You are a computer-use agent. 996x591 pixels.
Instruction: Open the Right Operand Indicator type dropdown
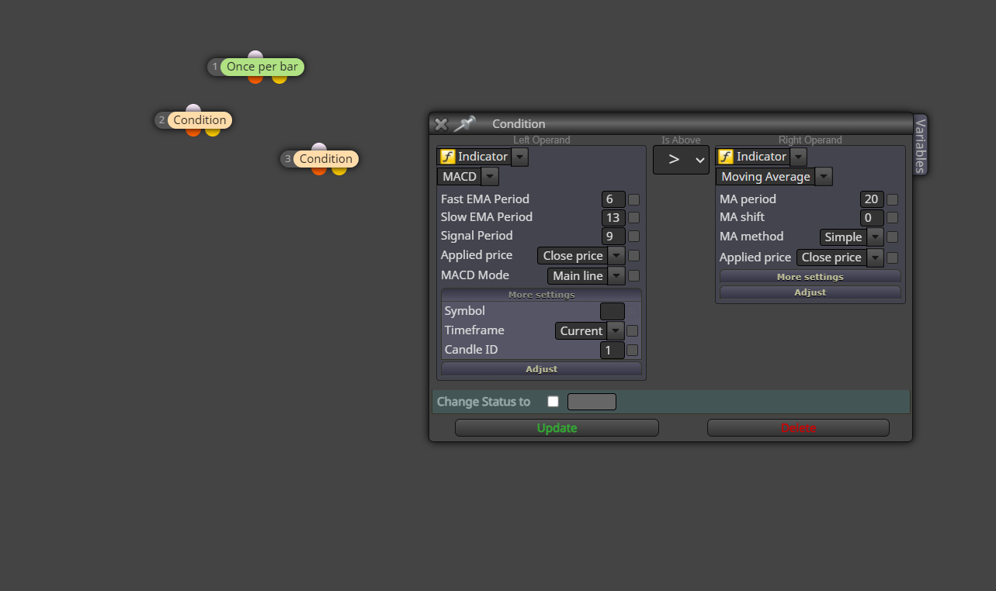pos(799,157)
